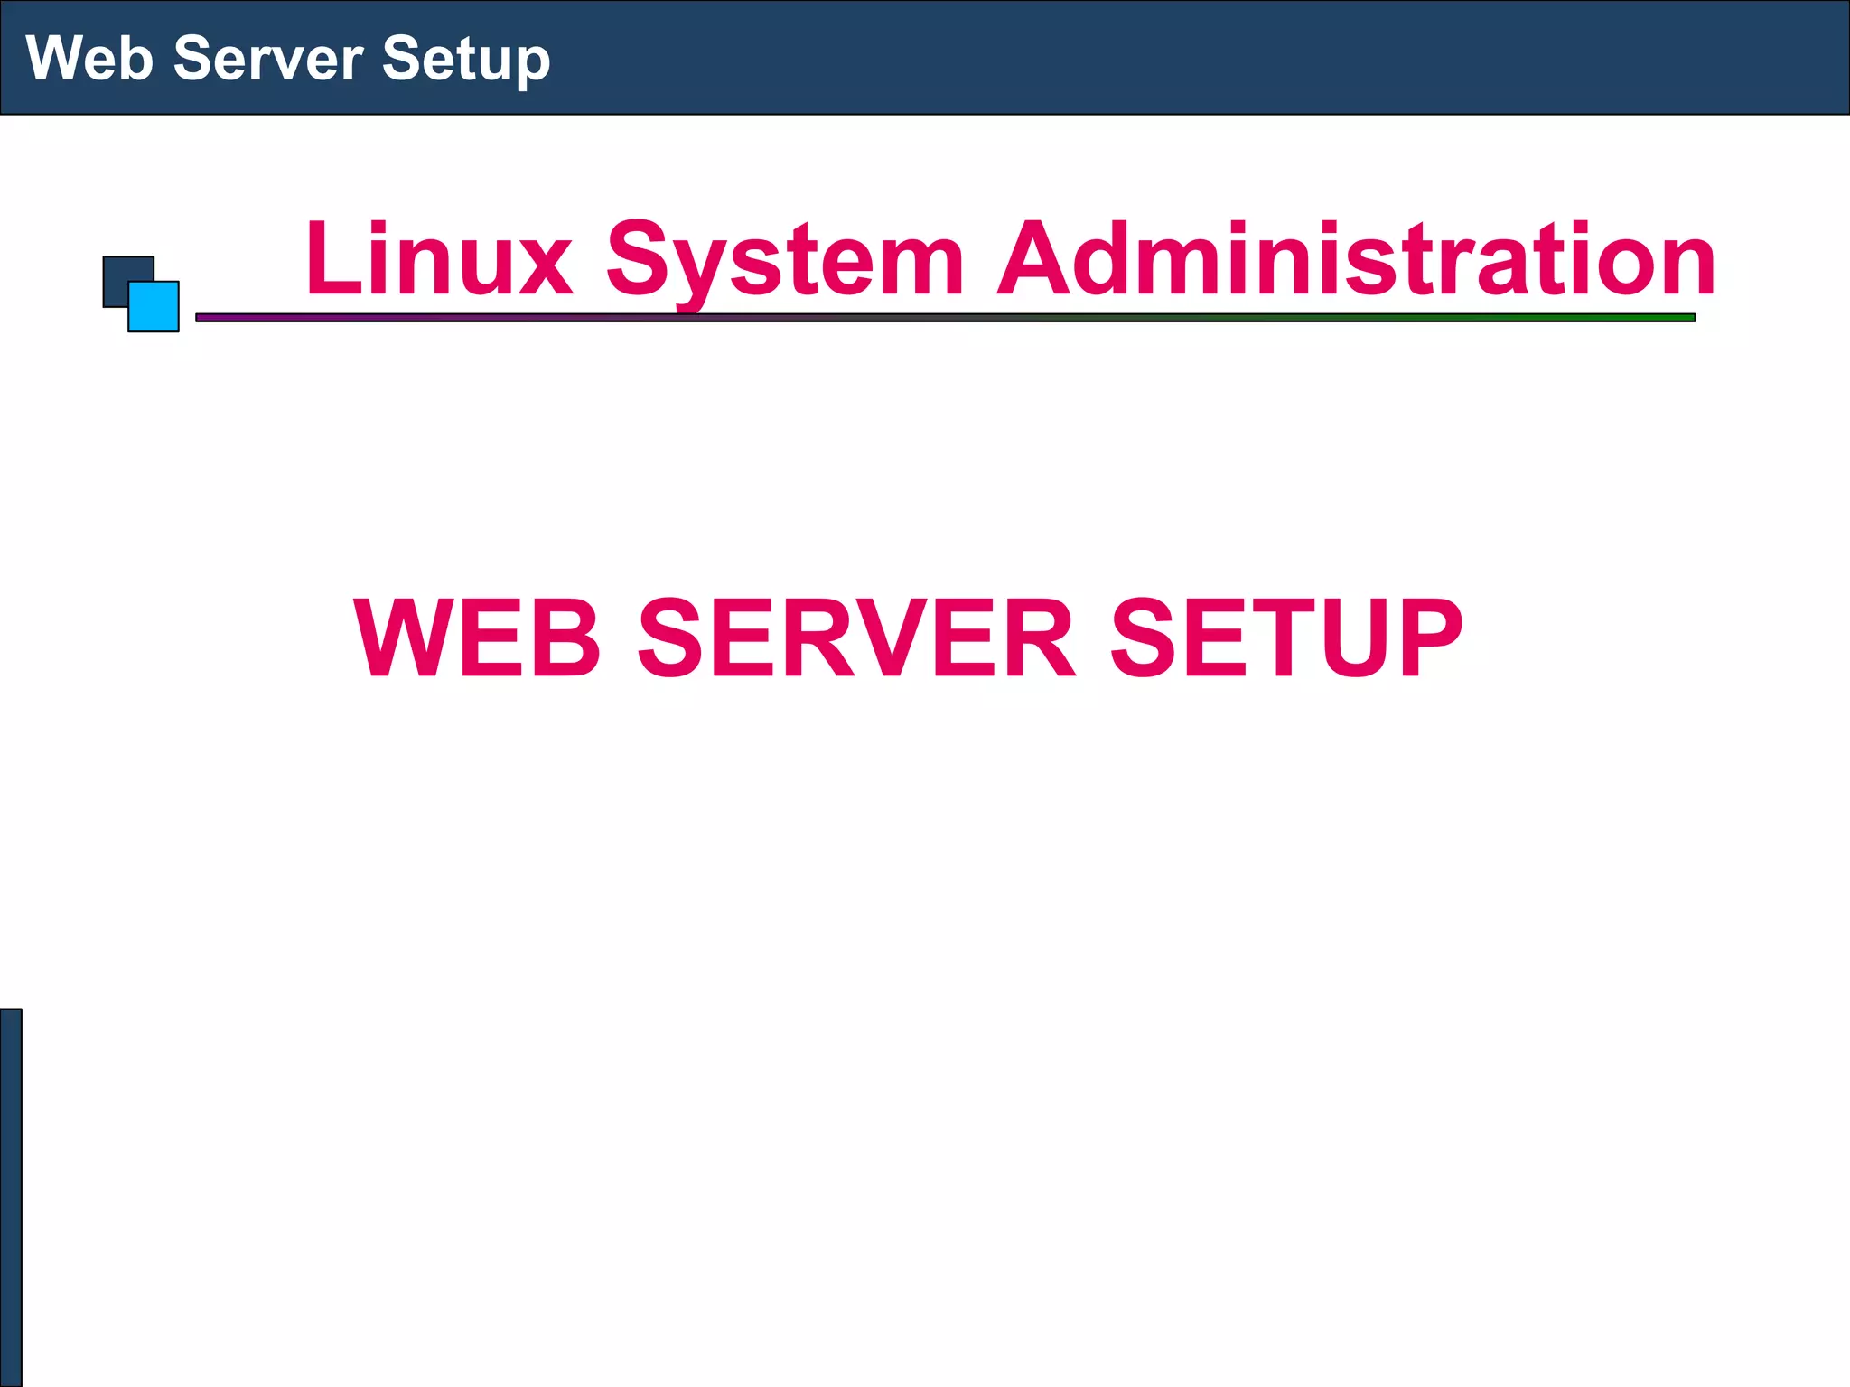Select the word "Linux" in the title
Screen dimensions: 1850x1387
[x=439, y=259]
